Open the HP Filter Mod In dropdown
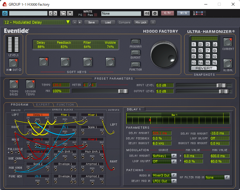 (227, 177)
